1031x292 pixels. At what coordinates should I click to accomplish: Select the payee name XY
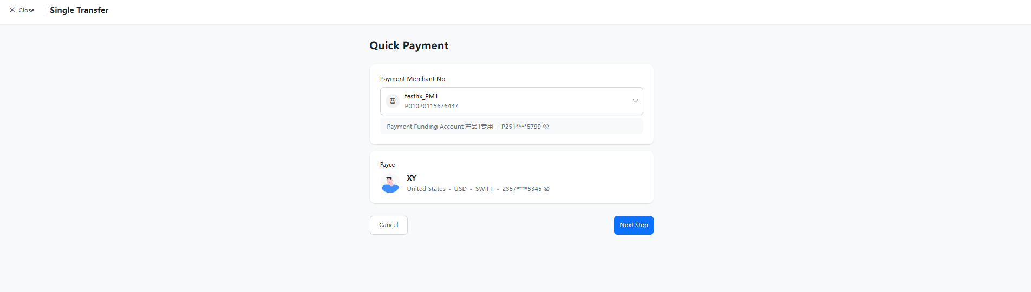pyautogui.click(x=412, y=178)
